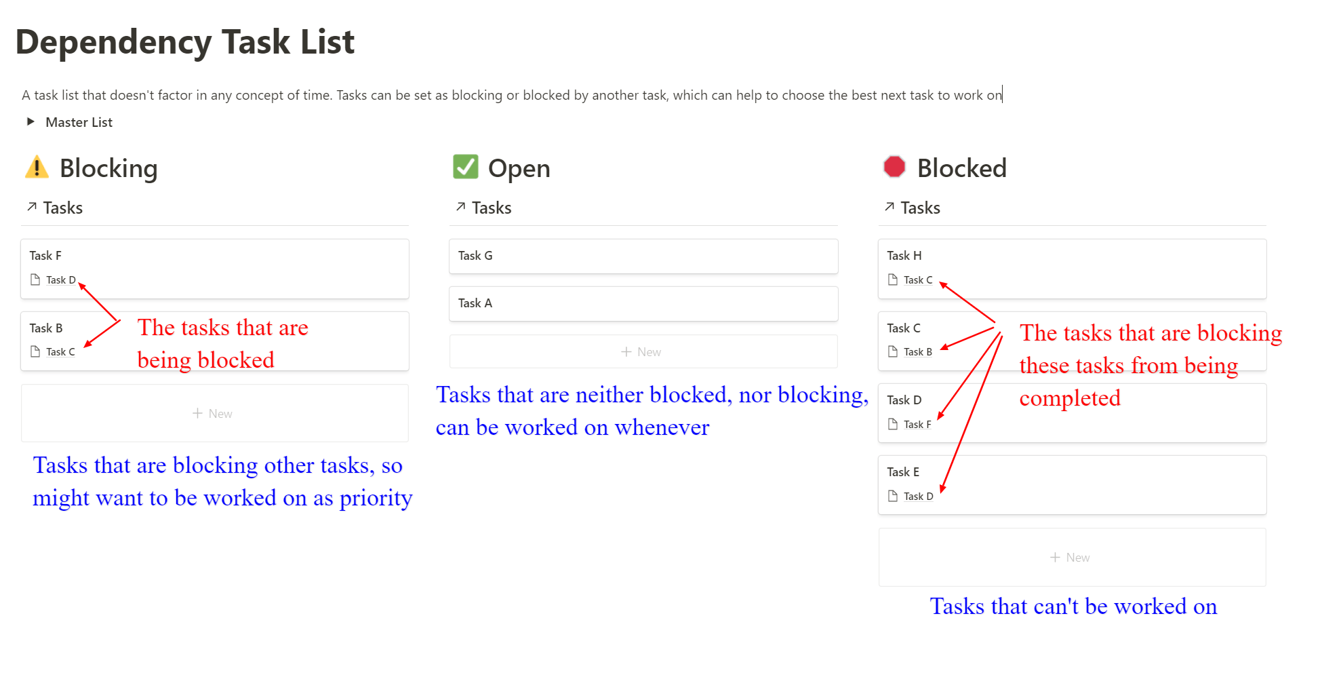1322x677 pixels.
Task: Open Task C relation link under Task B
Action: pyautogui.click(x=60, y=352)
